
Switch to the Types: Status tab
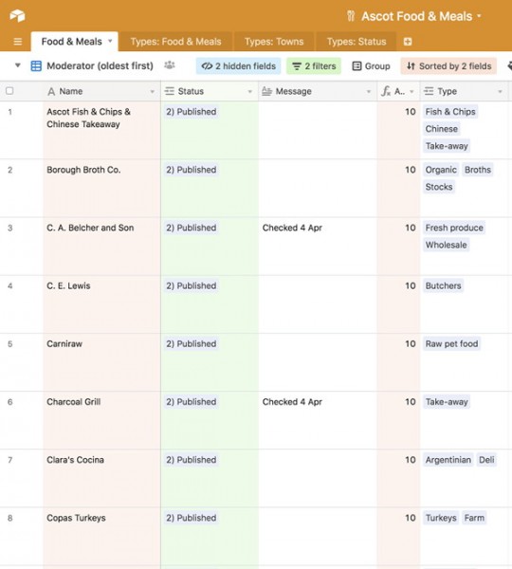coord(357,42)
